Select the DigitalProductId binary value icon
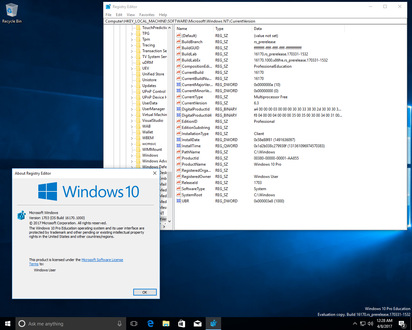The height and width of the screenshot is (330, 412). point(179,109)
